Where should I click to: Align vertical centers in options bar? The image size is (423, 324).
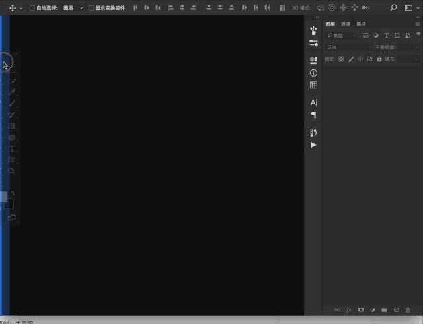[x=147, y=7]
